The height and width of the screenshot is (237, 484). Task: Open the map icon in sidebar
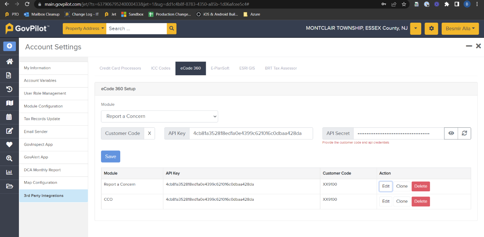(9, 103)
